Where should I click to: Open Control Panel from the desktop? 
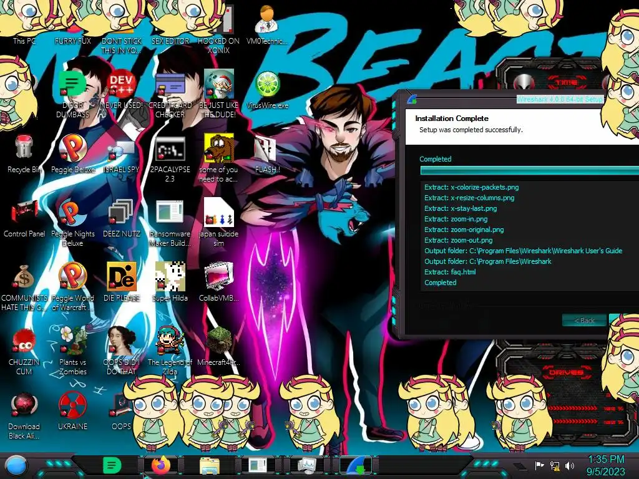pyautogui.click(x=24, y=218)
